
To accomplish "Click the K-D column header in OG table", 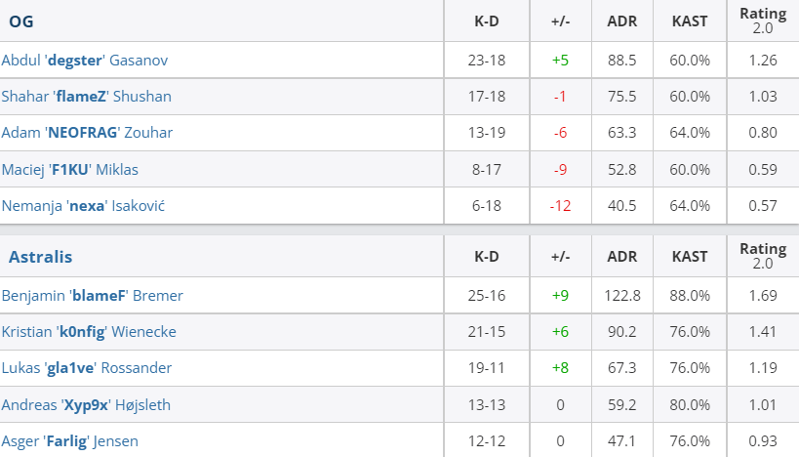I will (487, 21).
